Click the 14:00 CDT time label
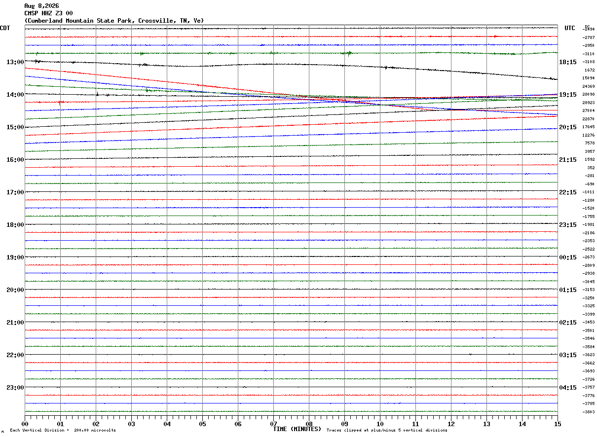 pos(15,94)
